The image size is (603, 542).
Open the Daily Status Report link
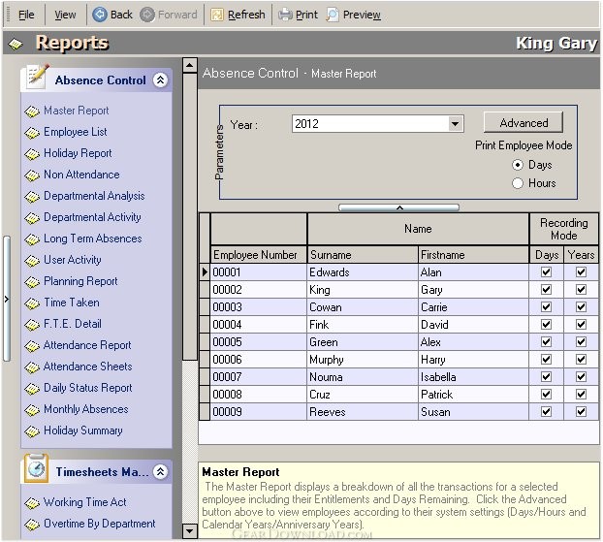(88, 388)
